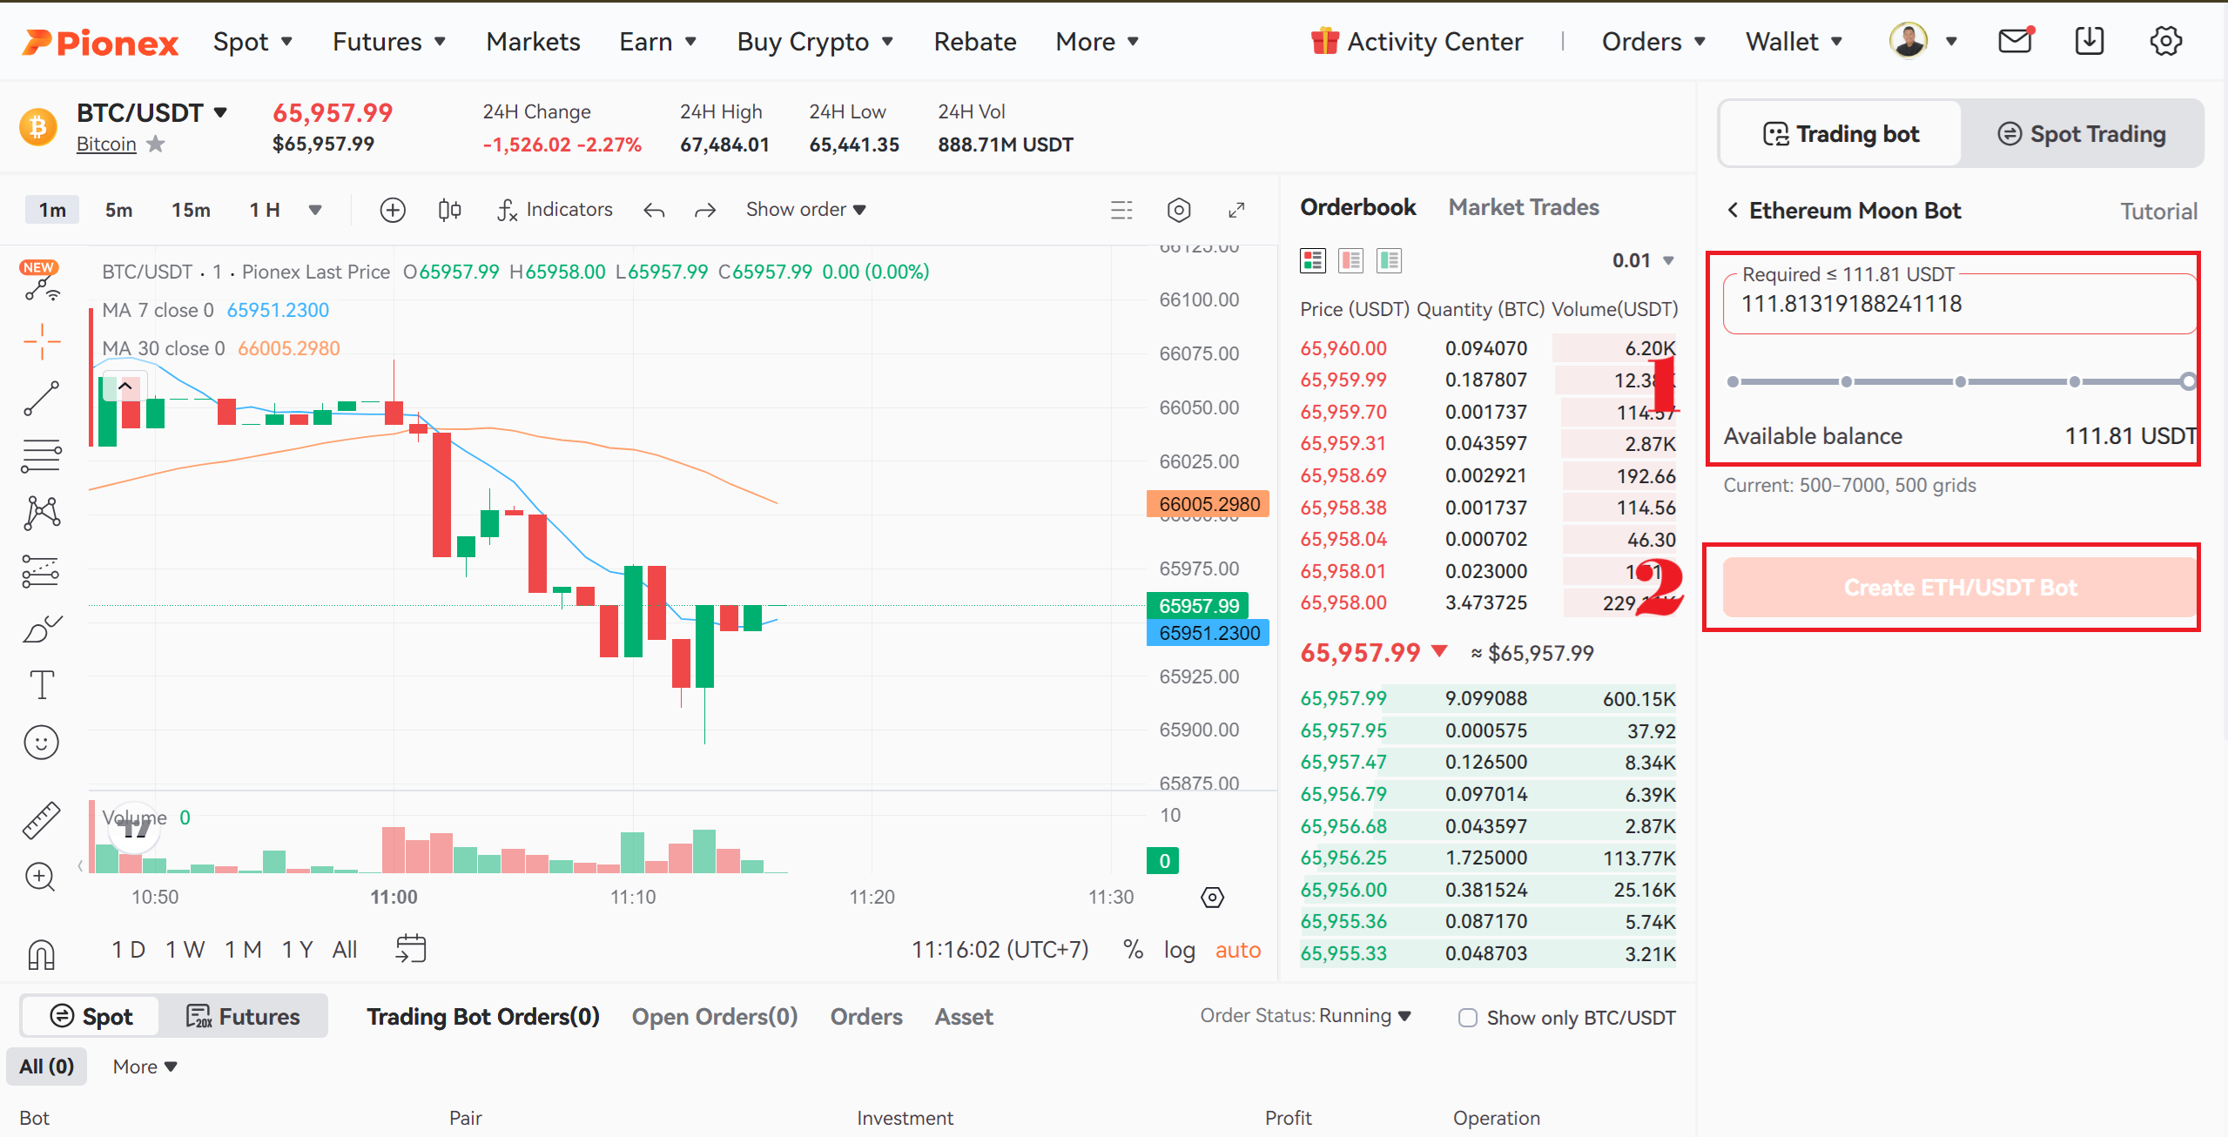Open the More navigation dropdown
2228x1137 pixels.
coord(1097,42)
